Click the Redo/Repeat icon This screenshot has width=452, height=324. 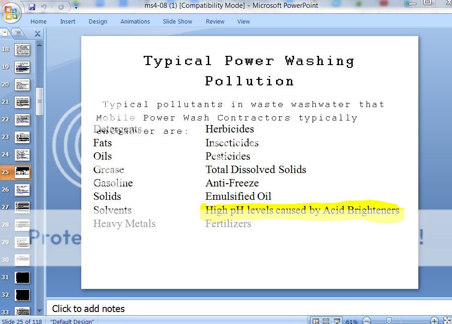pyautogui.click(x=61, y=6)
